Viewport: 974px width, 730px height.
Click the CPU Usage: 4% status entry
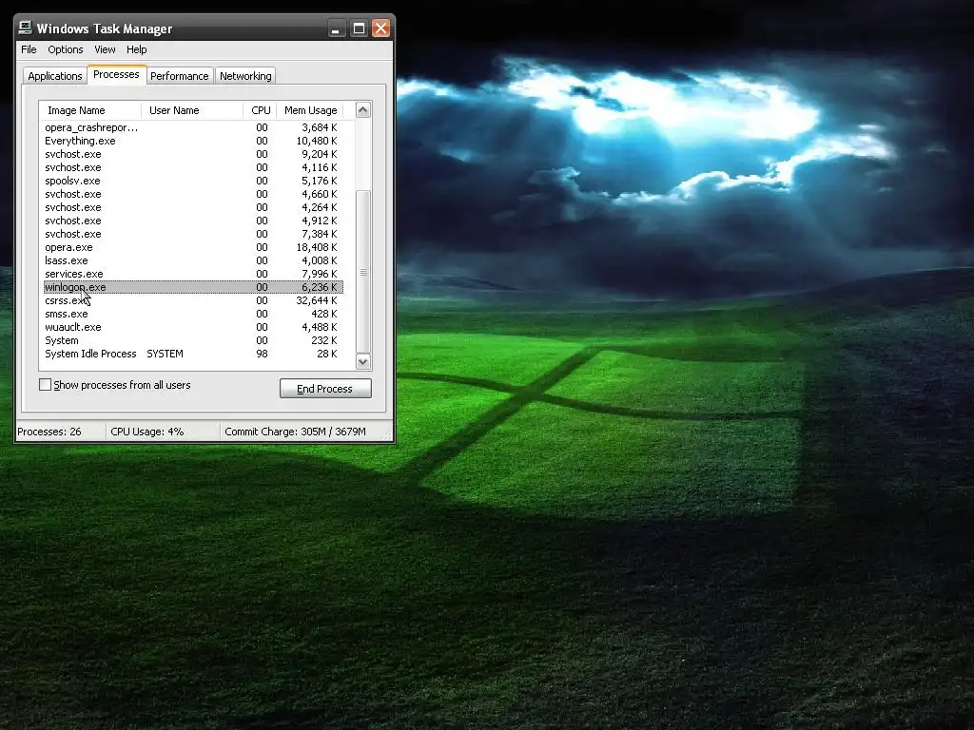[147, 432]
